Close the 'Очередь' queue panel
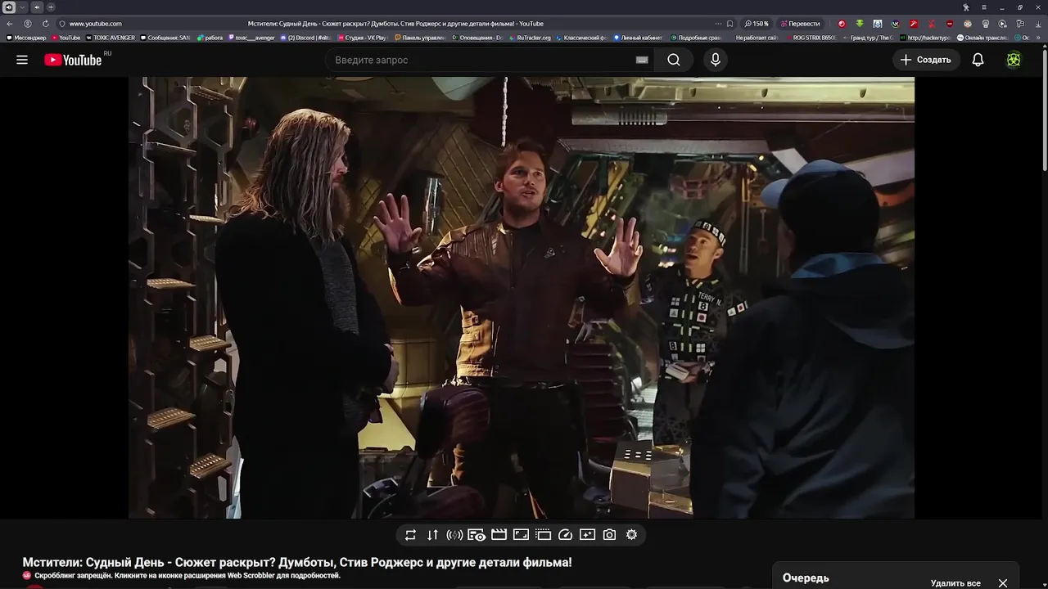This screenshot has width=1048, height=589. 1003,583
